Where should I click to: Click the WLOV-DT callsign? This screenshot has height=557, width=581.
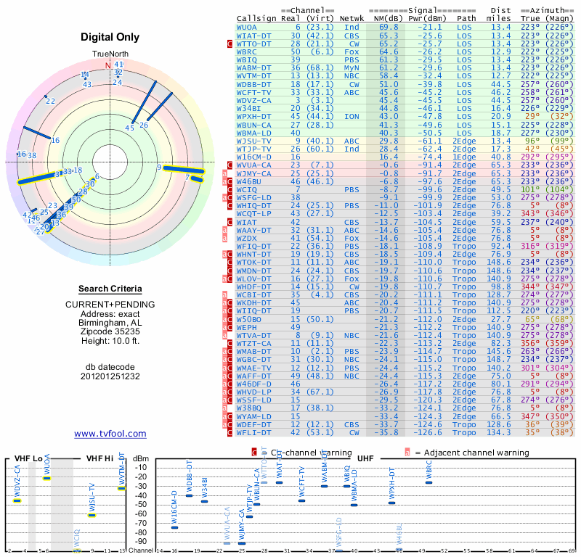coord(253,278)
